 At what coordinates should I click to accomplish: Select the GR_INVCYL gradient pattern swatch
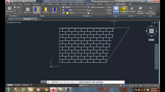[54, 10]
